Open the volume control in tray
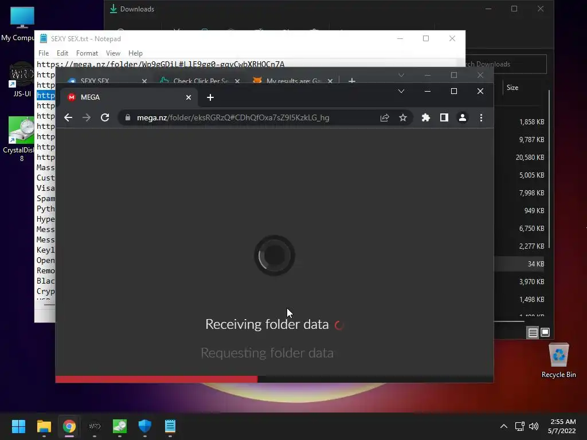Screen dimensions: 587x440 tap(534, 426)
